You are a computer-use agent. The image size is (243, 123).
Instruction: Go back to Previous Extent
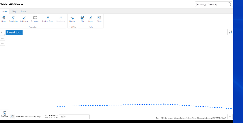(48, 19)
